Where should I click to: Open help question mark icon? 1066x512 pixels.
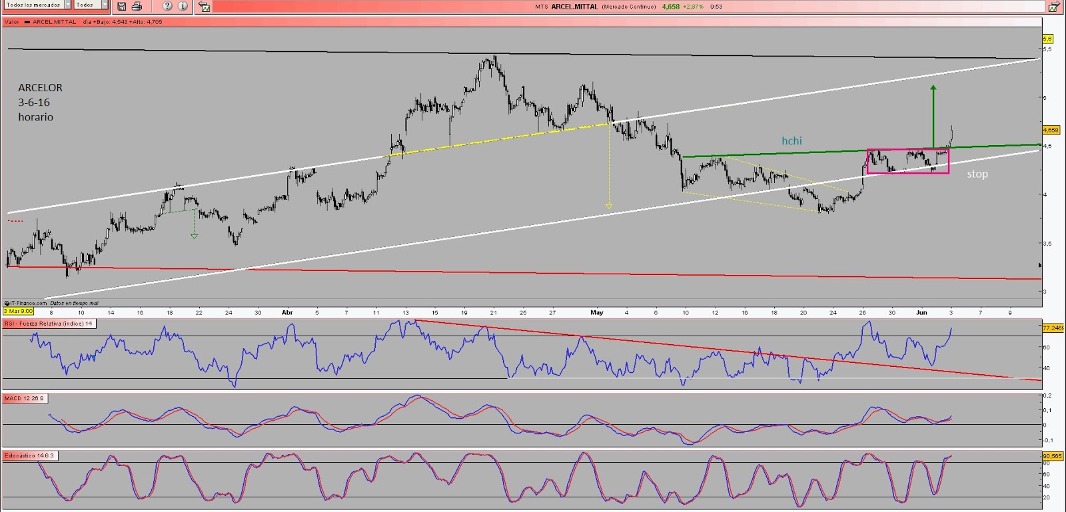167,6
